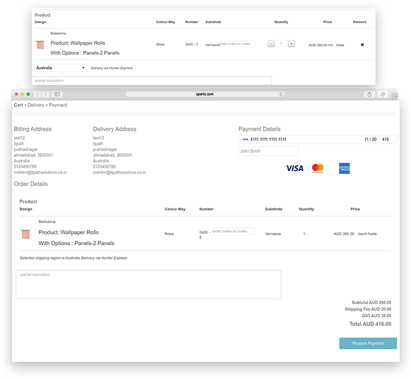
Task: Click the American Express logo
Action: (344, 168)
